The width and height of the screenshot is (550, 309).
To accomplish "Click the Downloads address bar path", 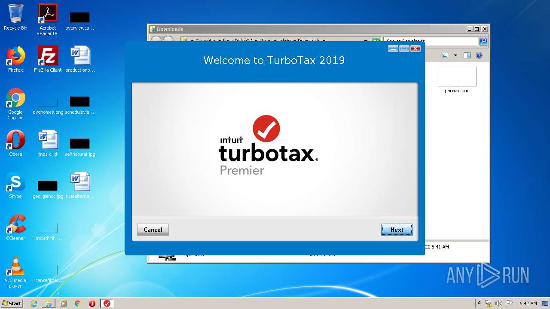I will 275,41.
